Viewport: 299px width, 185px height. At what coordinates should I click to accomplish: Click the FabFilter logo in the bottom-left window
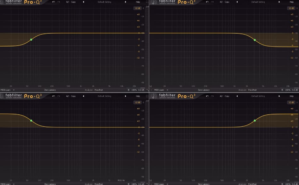coord(14,96)
